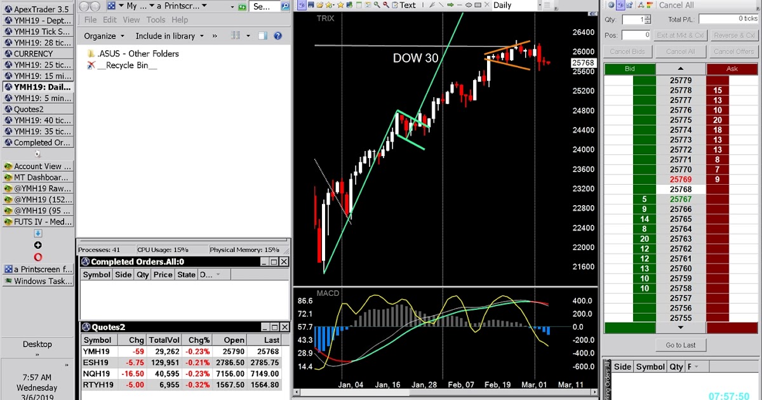
Task: Toggle the highlighted globe icon on the DOM panel
Action: point(620,5)
